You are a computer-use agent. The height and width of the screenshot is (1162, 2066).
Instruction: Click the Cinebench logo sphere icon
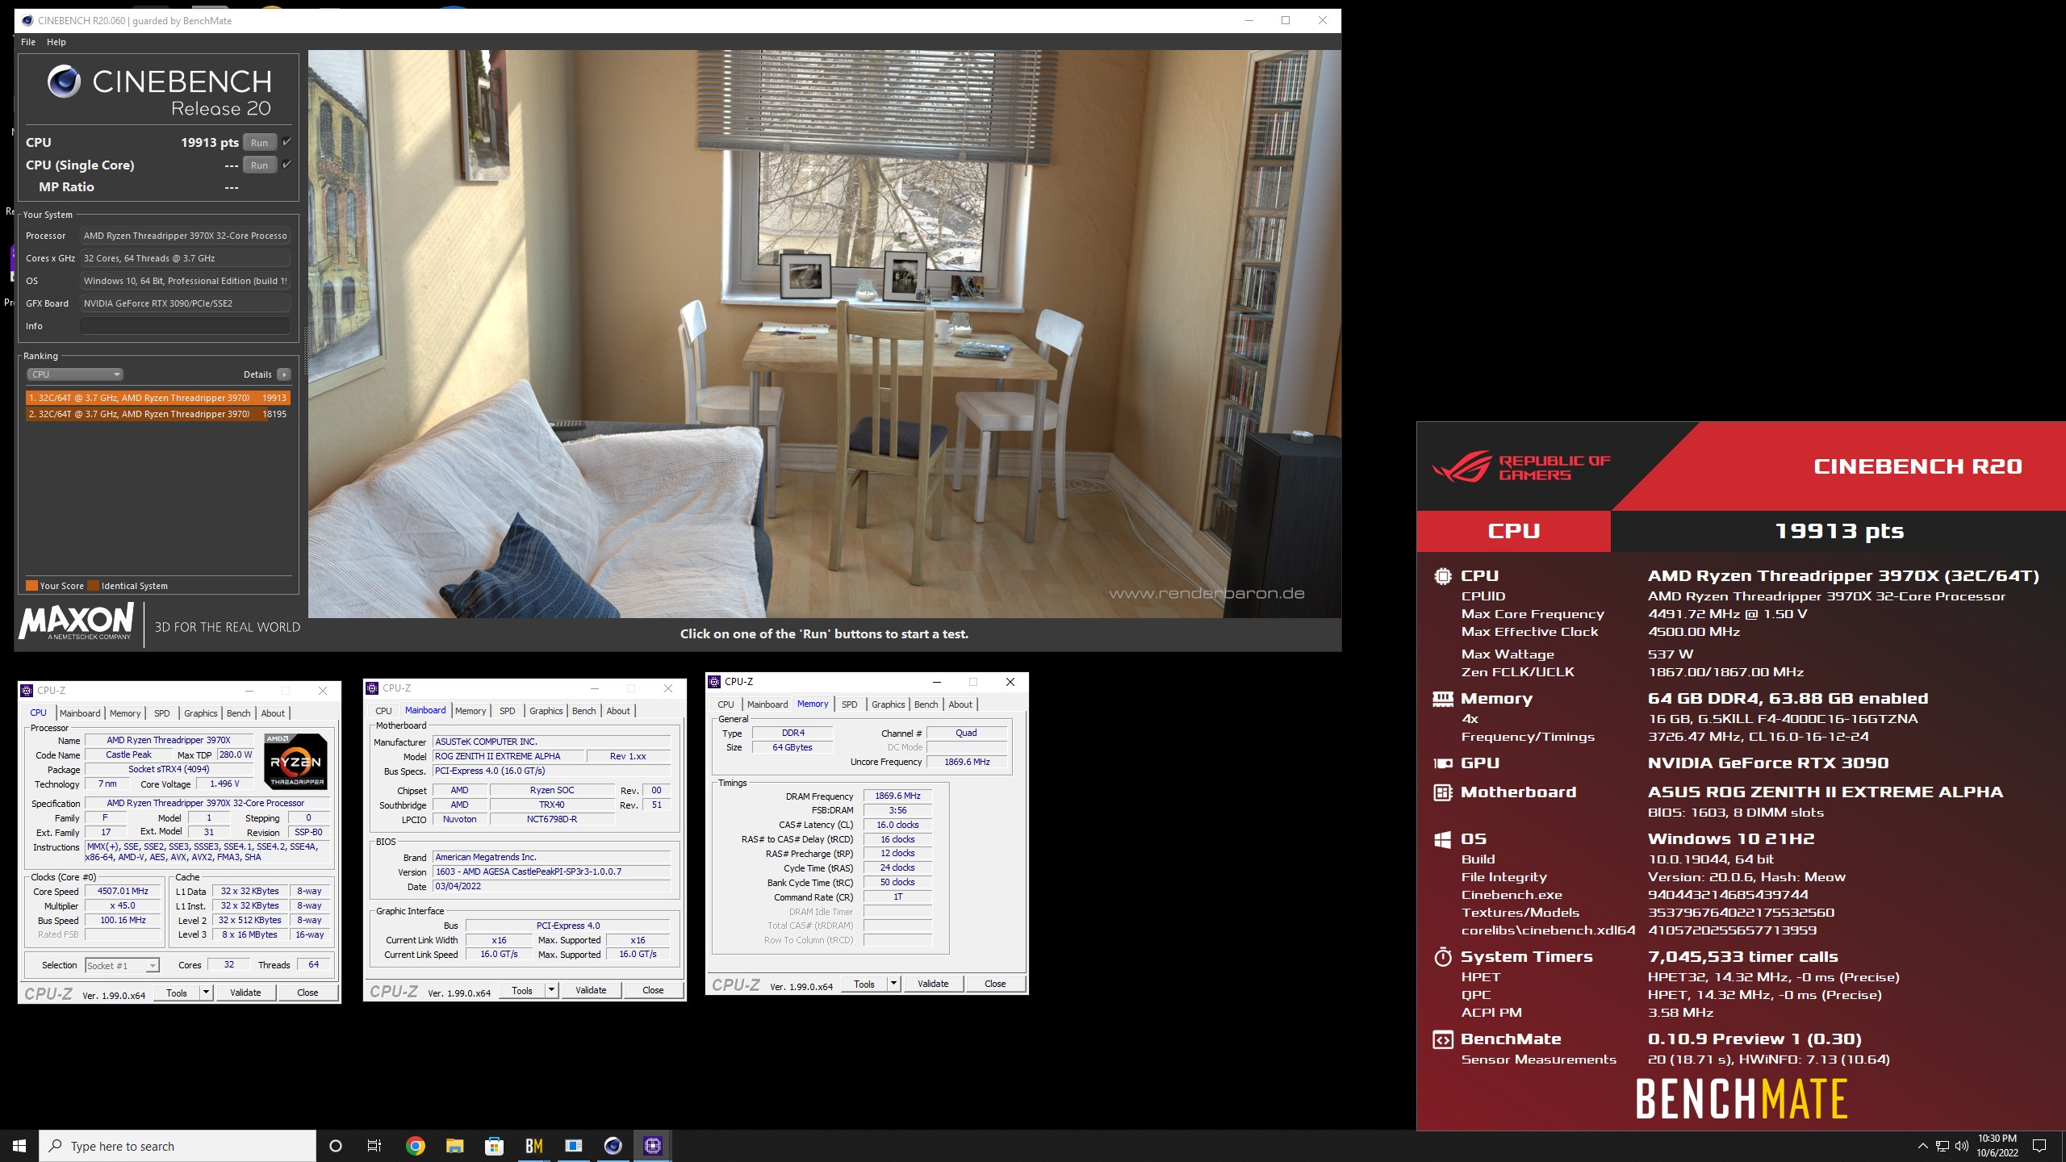pyautogui.click(x=64, y=82)
